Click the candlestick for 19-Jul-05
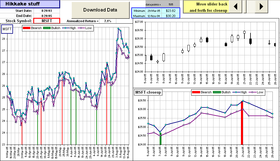Screen dimensions: 280x161 click(232, 39)
